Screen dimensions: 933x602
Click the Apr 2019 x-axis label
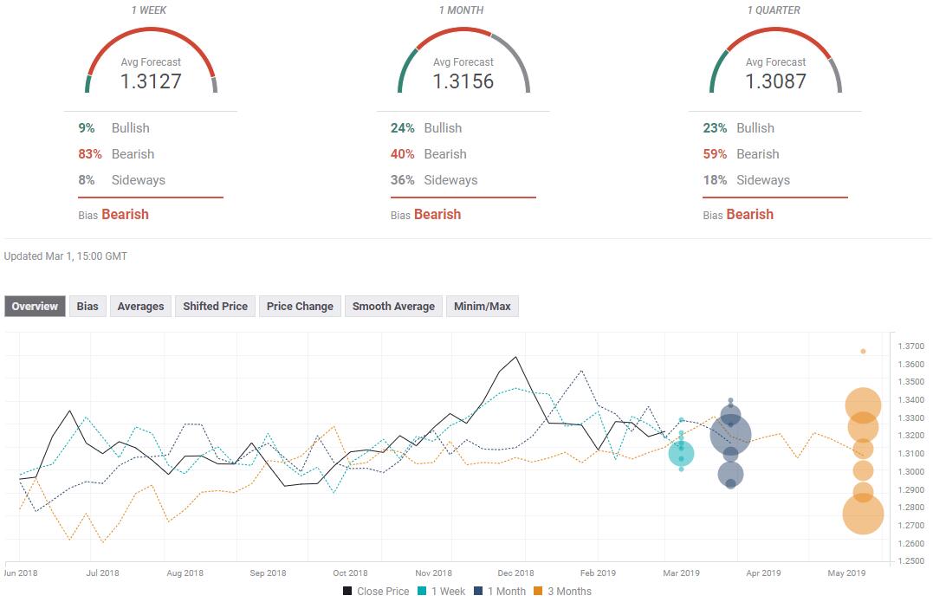[x=763, y=573]
